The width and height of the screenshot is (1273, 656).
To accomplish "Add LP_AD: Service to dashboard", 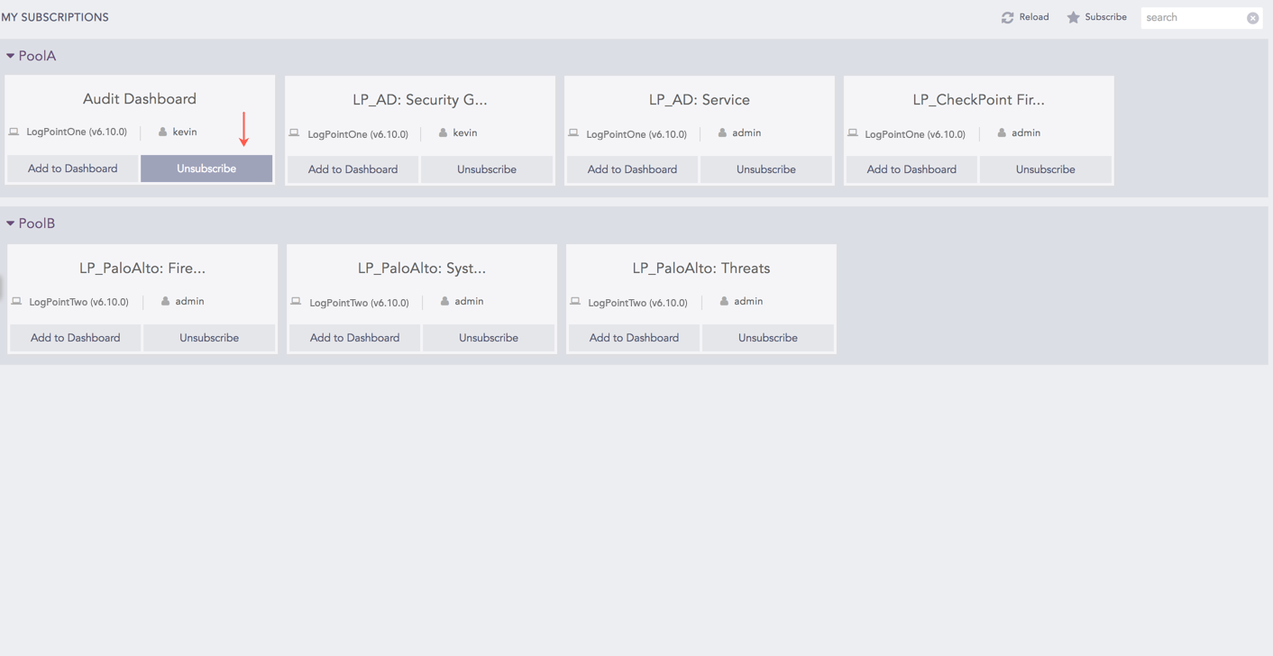I will tap(631, 169).
